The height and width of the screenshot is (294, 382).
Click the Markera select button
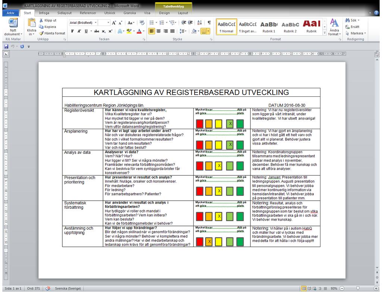click(x=356, y=33)
